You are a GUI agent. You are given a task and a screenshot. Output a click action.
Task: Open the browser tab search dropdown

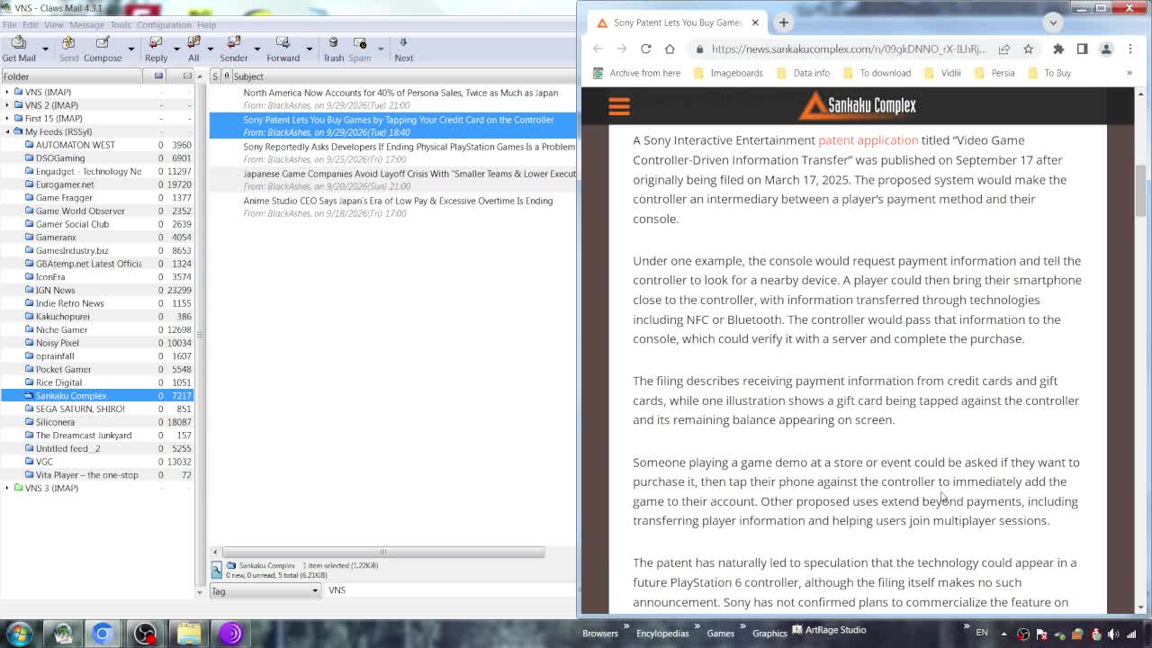click(1053, 22)
